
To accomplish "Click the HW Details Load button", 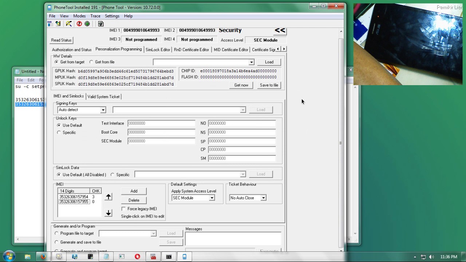I will tap(269, 62).
